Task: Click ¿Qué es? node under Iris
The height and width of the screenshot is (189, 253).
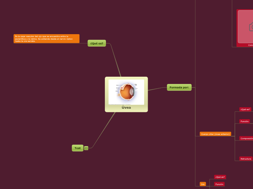Action: tap(220, 177)
